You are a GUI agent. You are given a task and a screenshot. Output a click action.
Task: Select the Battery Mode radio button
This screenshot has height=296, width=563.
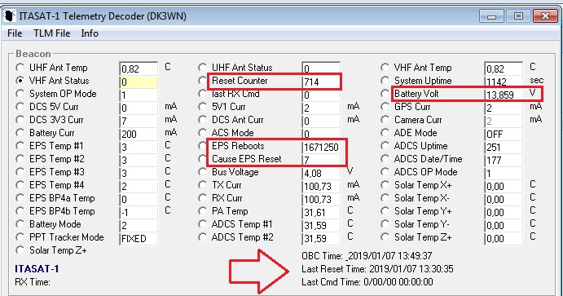point(20,224)
